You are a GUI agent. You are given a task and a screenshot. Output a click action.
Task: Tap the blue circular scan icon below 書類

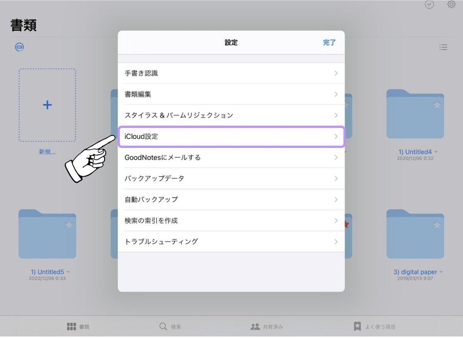coord(19,47)
